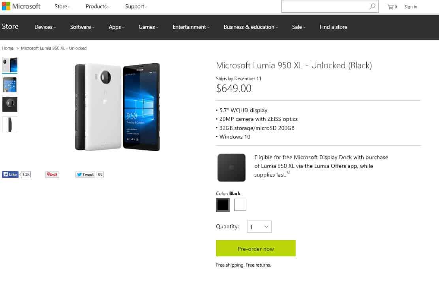Click the Microsoft Display Dock image
The width and height of the screenshot is (439, 284).
click(231, 167)
